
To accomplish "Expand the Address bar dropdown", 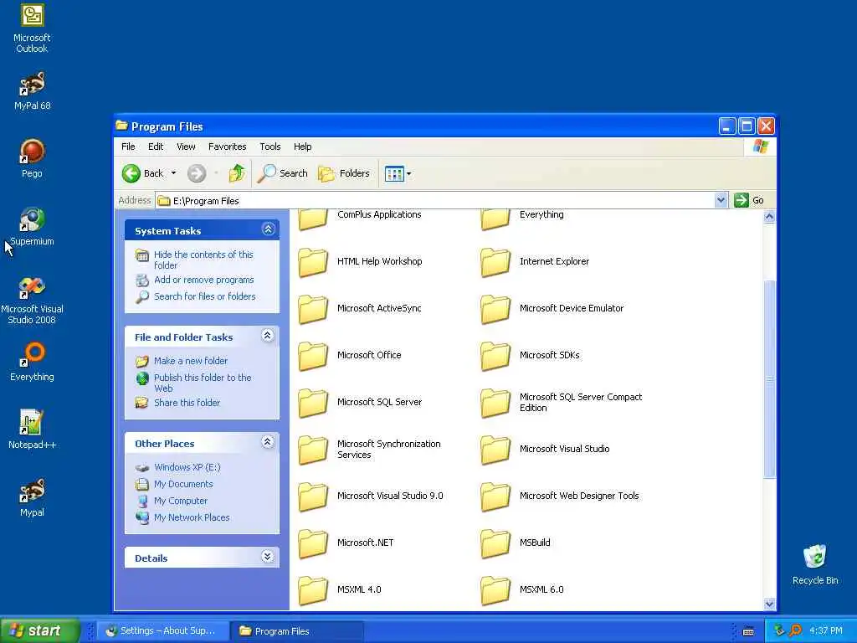I will [721, 200].
